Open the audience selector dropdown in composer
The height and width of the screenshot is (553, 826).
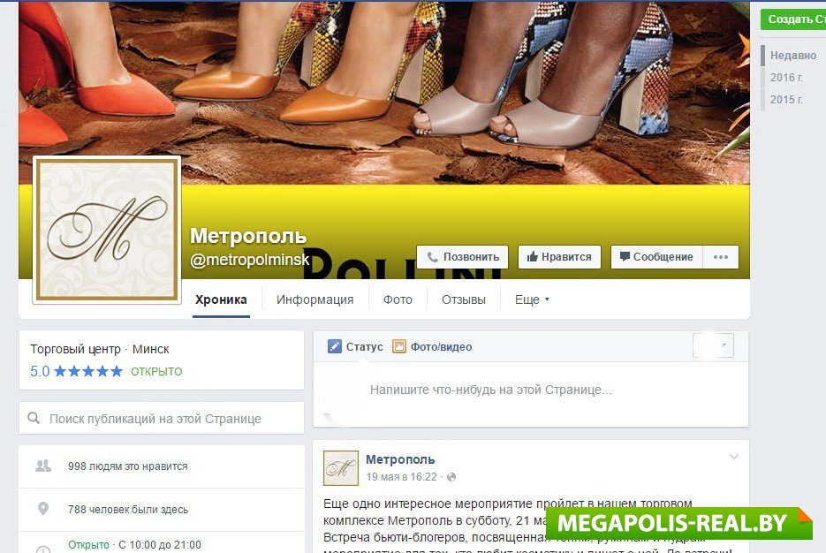click(713, 345)
